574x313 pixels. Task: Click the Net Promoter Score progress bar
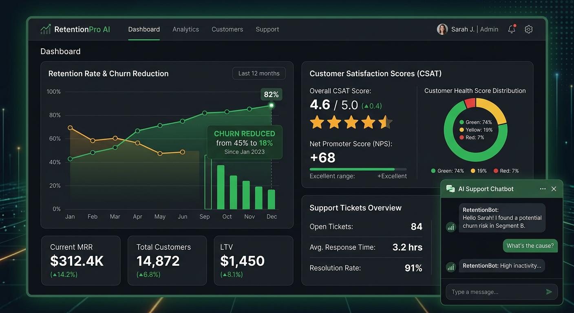coord(358,169)
